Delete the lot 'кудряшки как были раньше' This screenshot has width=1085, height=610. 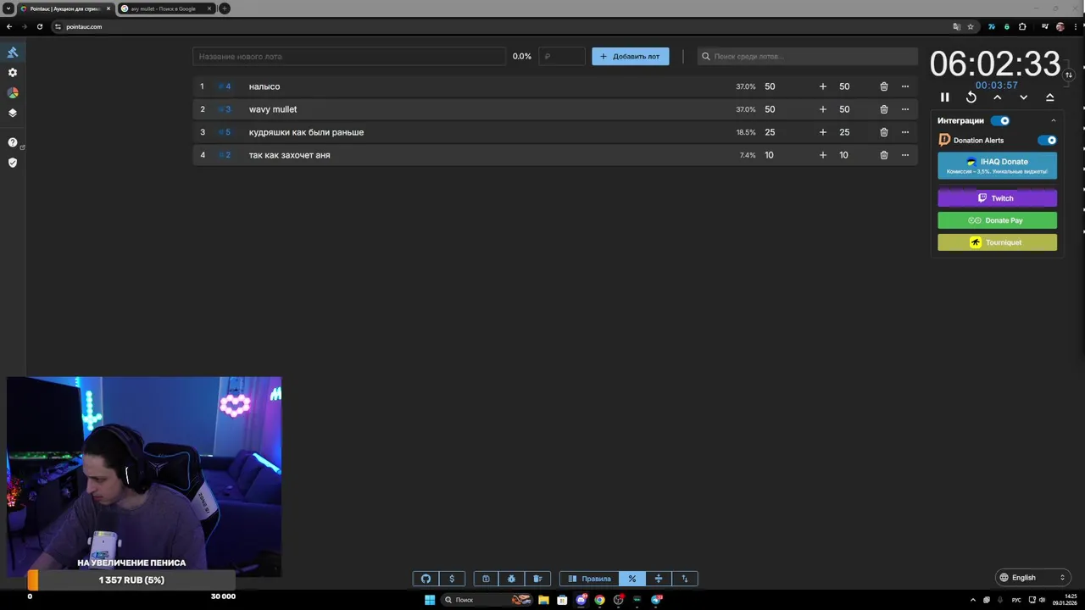[884, 132]
